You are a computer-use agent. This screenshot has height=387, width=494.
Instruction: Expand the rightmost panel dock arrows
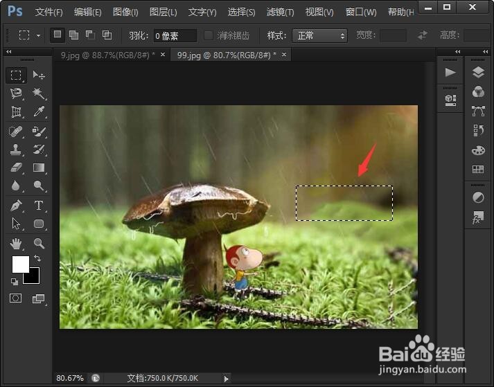485,52
